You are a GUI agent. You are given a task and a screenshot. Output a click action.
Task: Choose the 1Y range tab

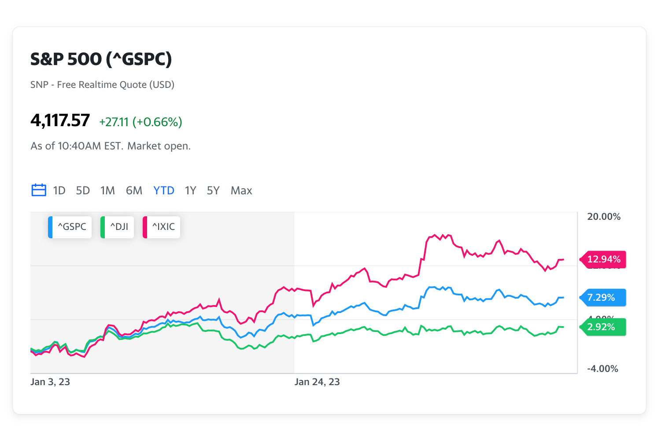(x=190, y=190)
